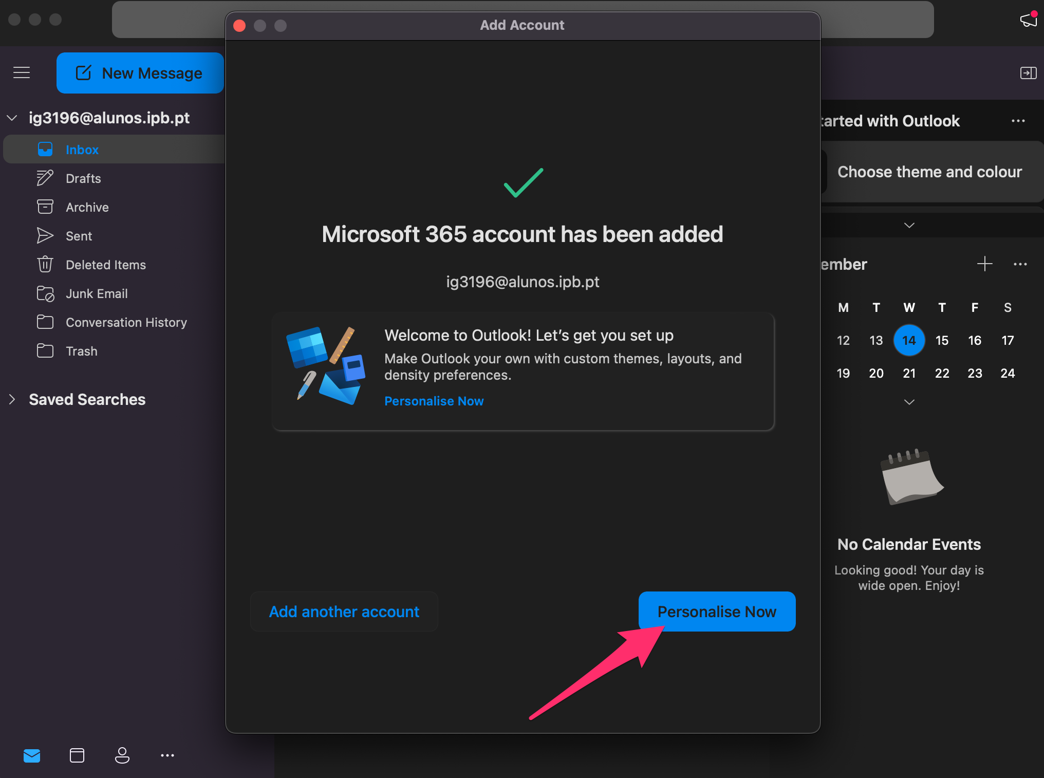
Task: Click the Outlook setup illustration thumbnail
Action: [326, 365]
